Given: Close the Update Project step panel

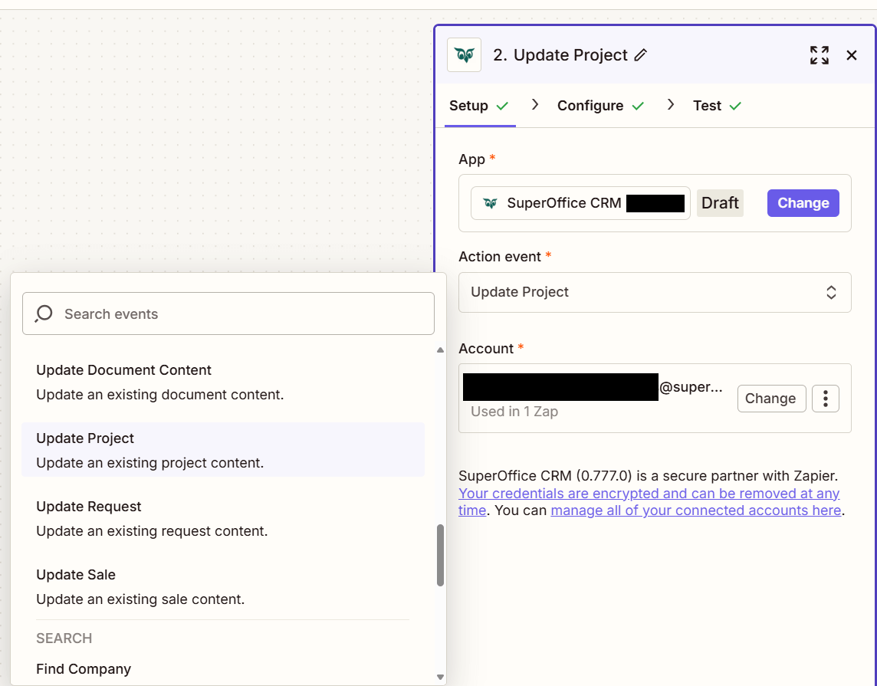Looking at the screenshot, I should point(851,55).
